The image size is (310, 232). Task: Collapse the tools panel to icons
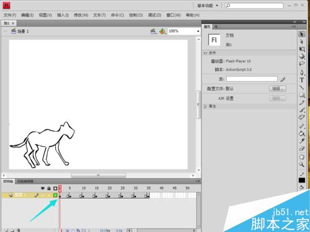click(304, 22)
